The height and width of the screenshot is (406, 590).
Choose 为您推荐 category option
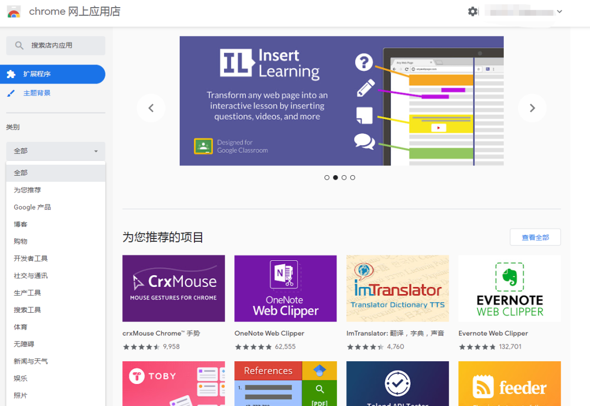pos(56,190)
